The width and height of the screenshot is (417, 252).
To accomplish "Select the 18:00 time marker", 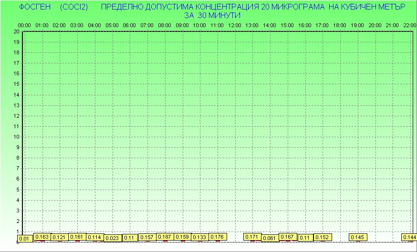I will (x=340, y=25).
